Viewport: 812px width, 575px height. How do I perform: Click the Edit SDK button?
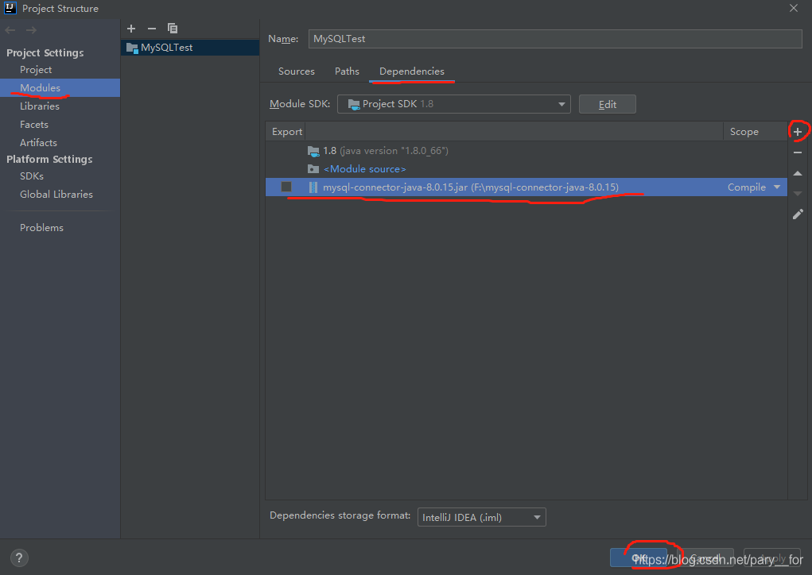(x=607, y=104)
